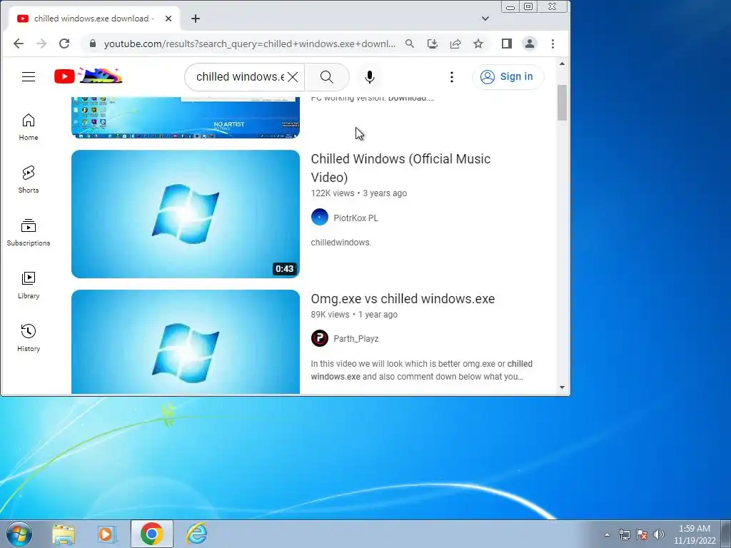The width and height of the screenshot is (731, 548).
Task: Open Chilled Windows (Official Music Video) title
Action: click(x=400, y=168)
